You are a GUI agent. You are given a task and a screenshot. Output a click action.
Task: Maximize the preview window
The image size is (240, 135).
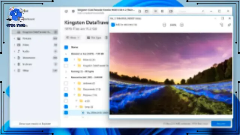pos(222,18)
